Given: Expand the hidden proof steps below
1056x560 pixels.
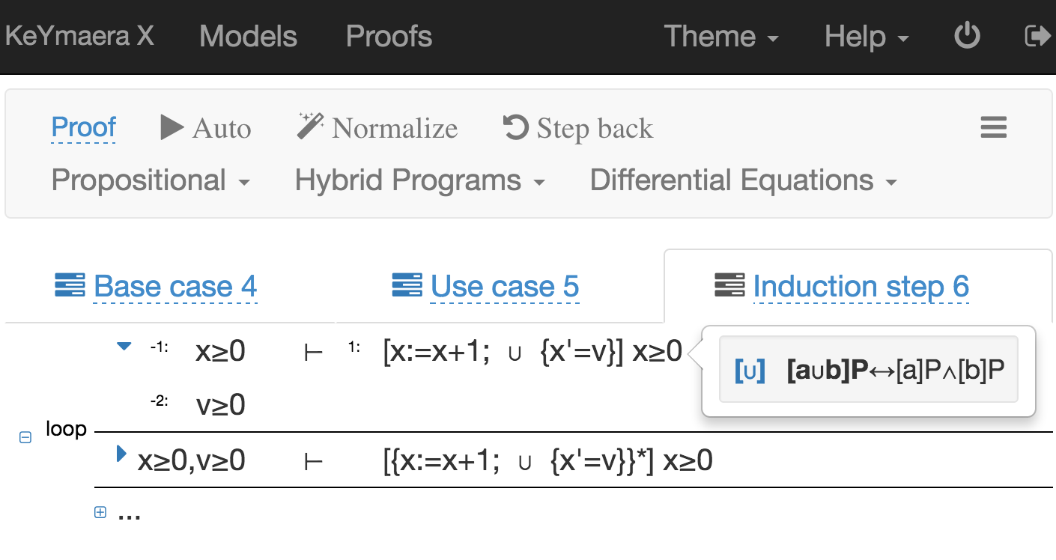Looking at the screenshot, I should tap(100, 512).
